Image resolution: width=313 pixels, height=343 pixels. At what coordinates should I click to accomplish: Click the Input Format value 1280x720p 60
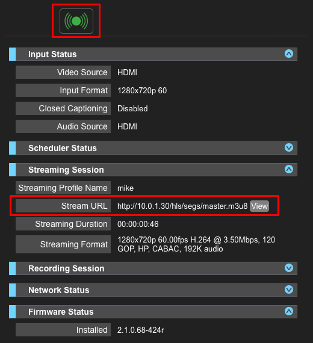pyautogui.click(x=142, y=90)
